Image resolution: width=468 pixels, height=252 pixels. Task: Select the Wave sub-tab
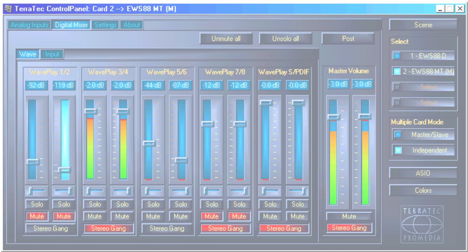tap(27, 54)
